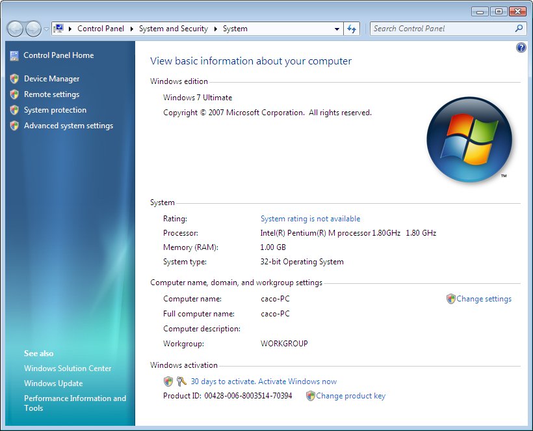The height and width of the screenshot is (431, 533).
Task: Open Help with the blue question icon
Action: tap(521, 48)
